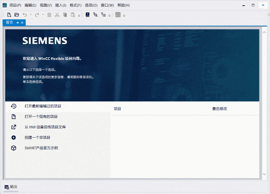Click the 项目 column header
Screen dimensions: 270x194
[117, 109]
